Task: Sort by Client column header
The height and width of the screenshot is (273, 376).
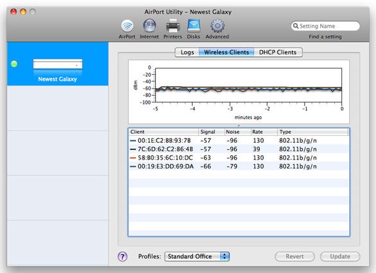Action: click(x=164, y=132)
